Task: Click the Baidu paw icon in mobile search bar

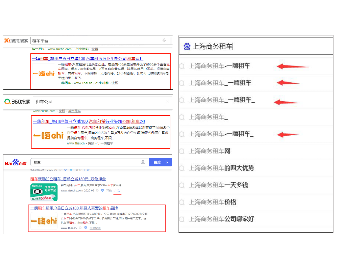Action: [187, 46]
